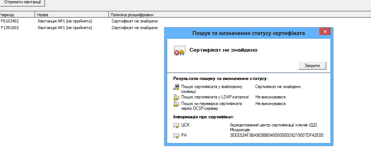Click the Отримати квитанції button
Screen dimensions: 371x157
[x=22, y=3]
